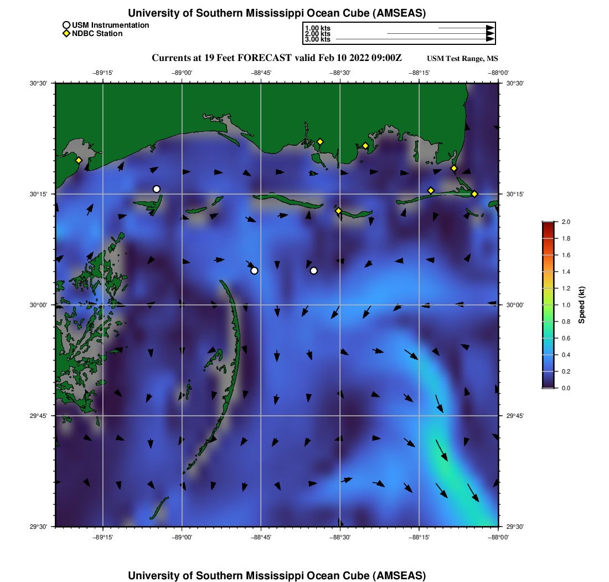Select the western USM circle marker near -88°45'
609x582 pixels.
click(254, 270)
